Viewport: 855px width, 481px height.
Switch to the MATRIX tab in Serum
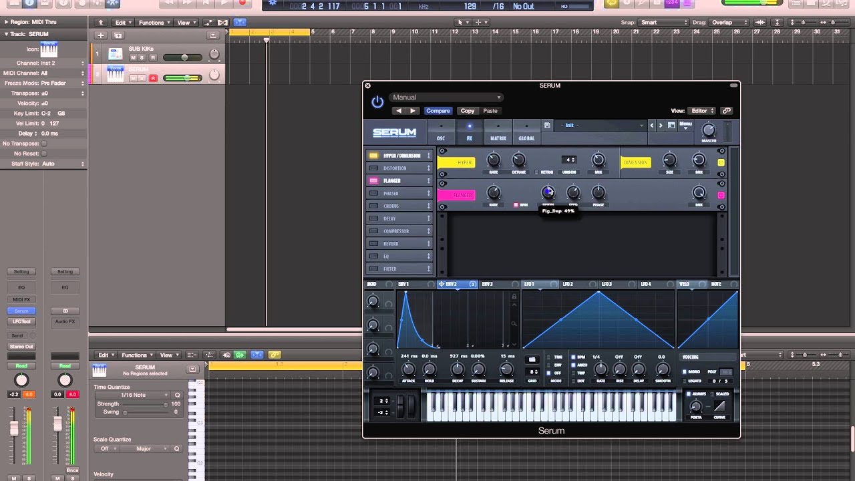(x=498, y=132)
